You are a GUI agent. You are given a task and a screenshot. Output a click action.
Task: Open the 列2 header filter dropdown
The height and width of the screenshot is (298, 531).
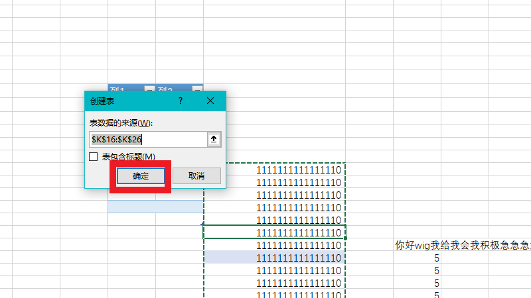[197, 89]
